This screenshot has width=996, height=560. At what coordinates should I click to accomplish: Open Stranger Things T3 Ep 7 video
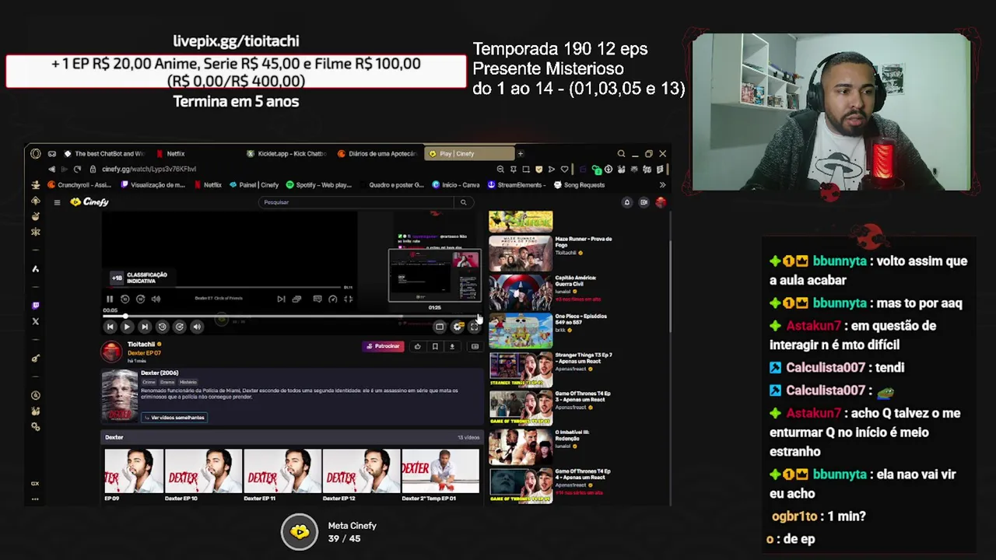(x=521, y=370)
